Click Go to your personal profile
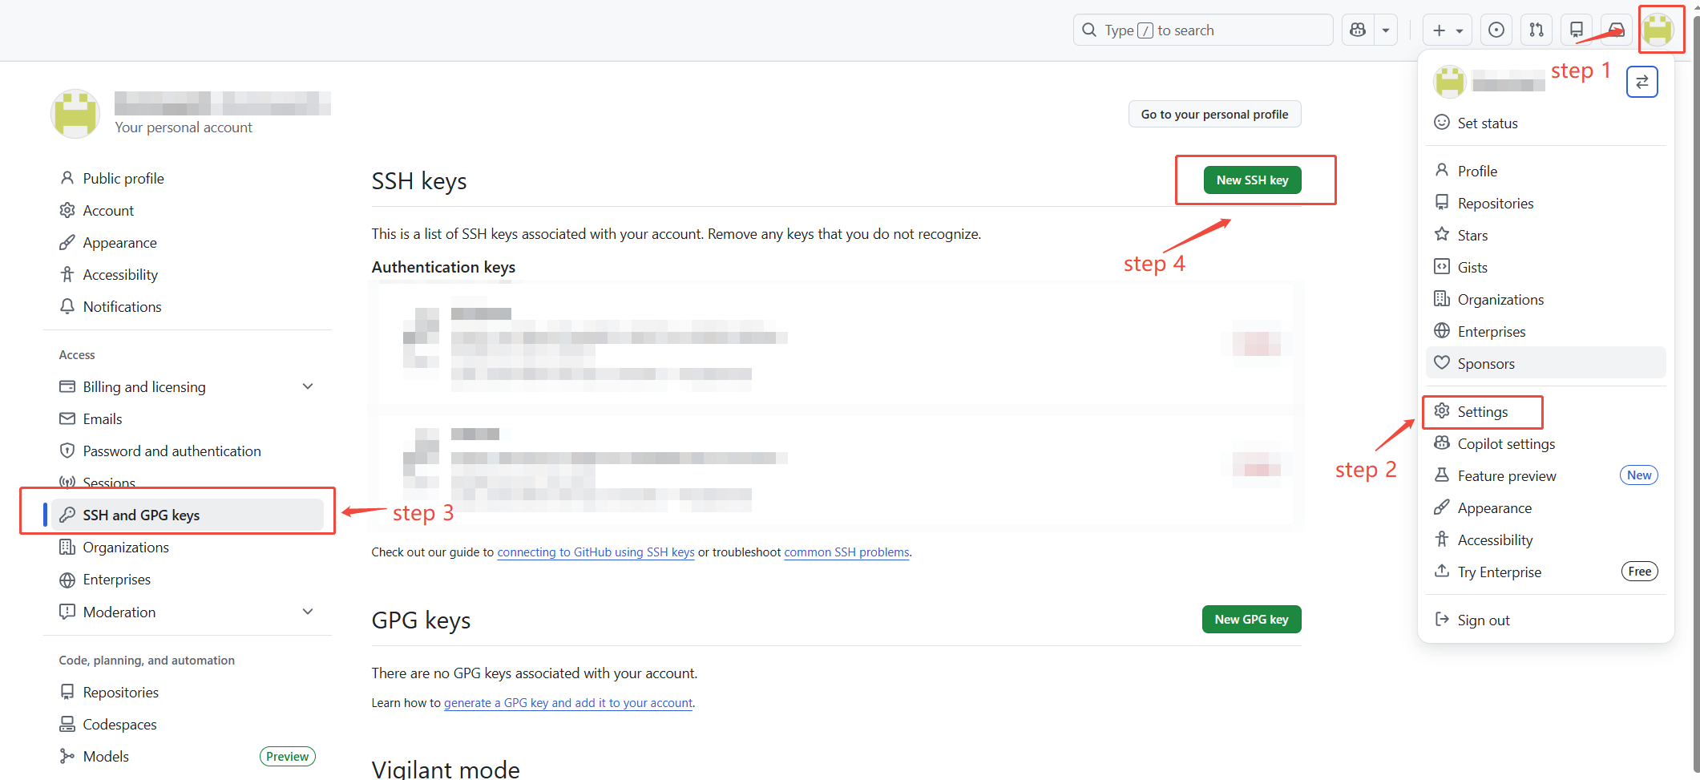This screenshot has width=1700, height=780. tap(1214, 115)
